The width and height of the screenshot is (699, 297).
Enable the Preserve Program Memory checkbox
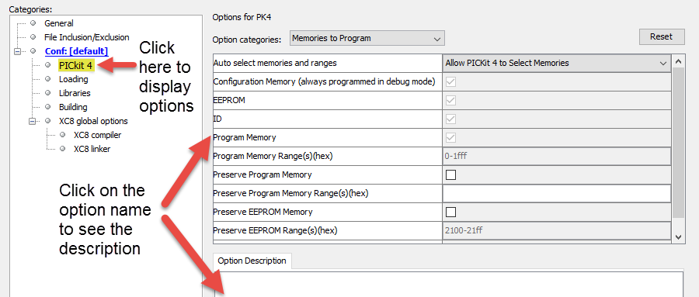(x=450, y=175)
